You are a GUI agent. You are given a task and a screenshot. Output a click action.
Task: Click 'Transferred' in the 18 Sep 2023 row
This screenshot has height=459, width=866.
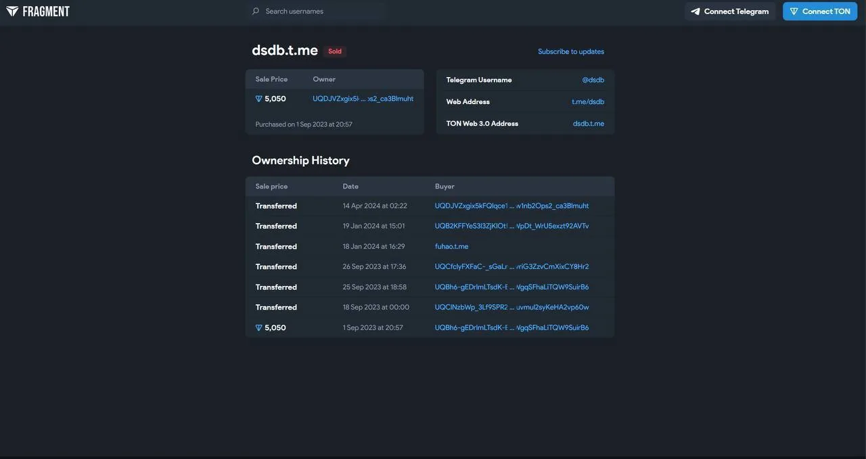[276, 308]
